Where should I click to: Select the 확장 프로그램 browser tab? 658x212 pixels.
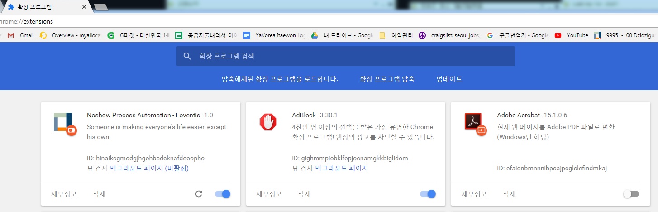[x=45, y=7]
